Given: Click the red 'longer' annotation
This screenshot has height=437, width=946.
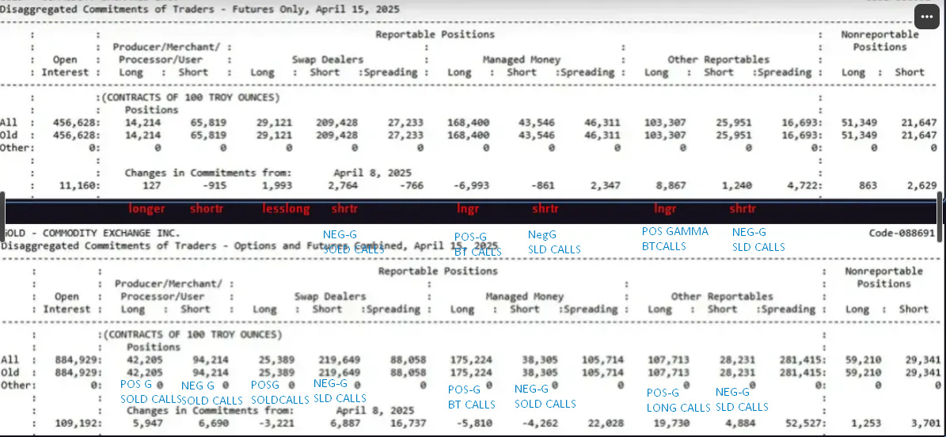Looking at the screenshot, I should [146, 209].
